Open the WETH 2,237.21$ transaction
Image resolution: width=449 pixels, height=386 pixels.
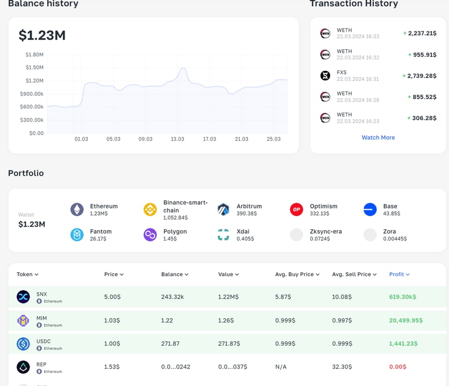coord(378,33)
